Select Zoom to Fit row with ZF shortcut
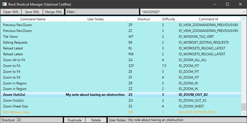The width and height of the screenshot is (247, 123). pos(121,77)
